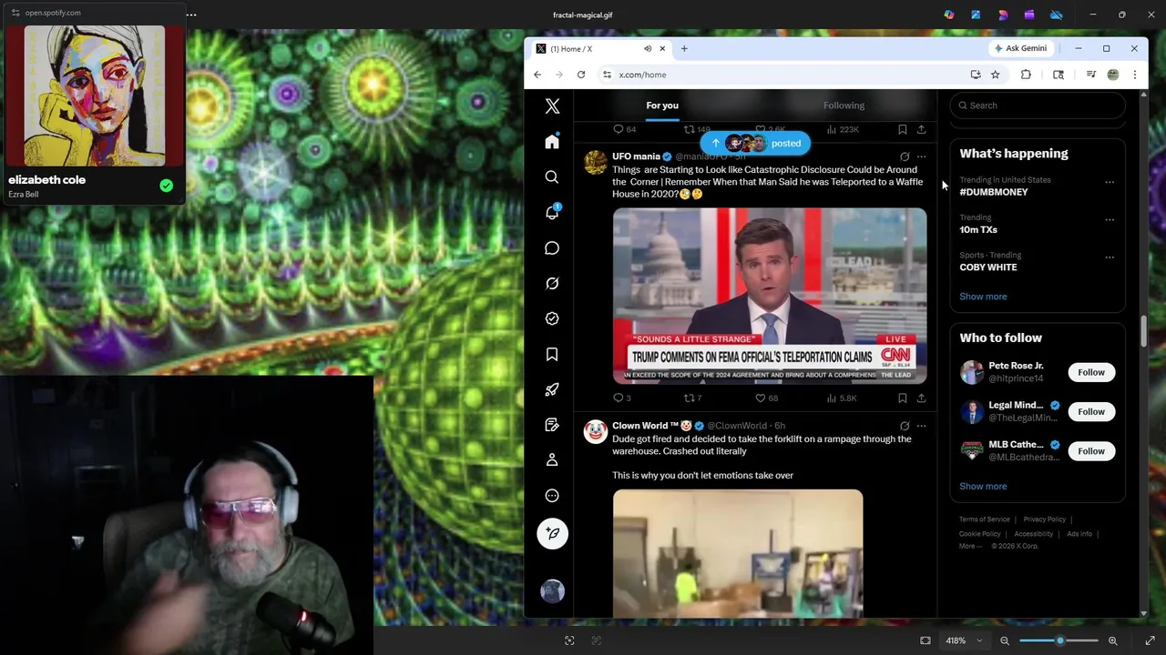Click Chrome back button

(537, 75)
